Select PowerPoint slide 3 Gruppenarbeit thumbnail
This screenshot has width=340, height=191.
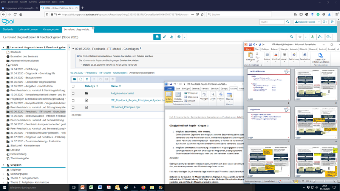coord(269,123)
